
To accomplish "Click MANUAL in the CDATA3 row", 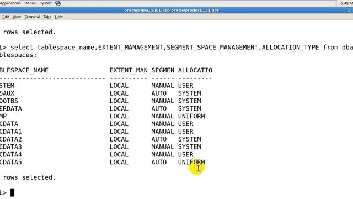I will [x=163, y=147].
